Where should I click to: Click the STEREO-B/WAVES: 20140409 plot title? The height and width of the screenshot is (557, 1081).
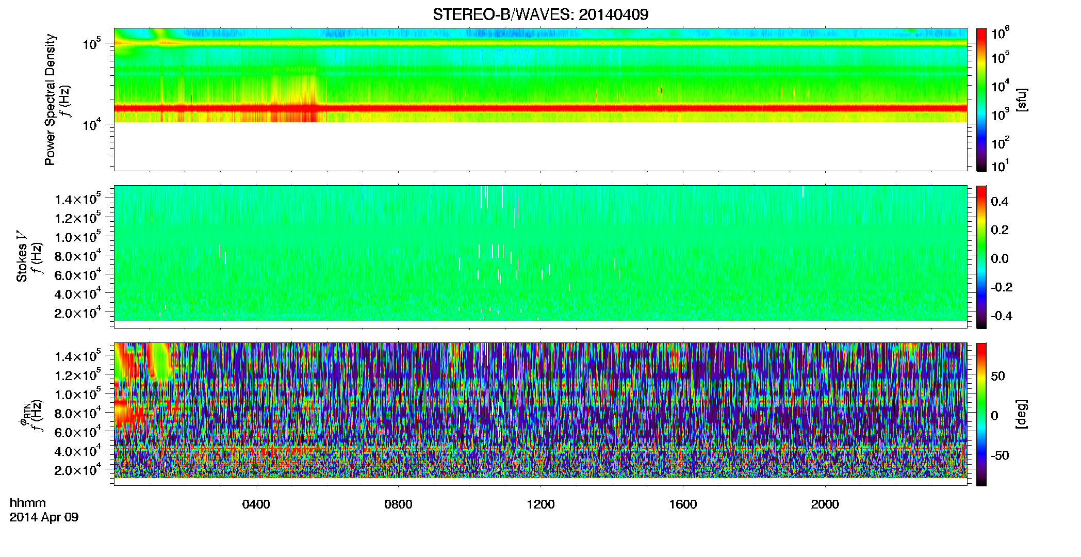(x=540, y=14)
